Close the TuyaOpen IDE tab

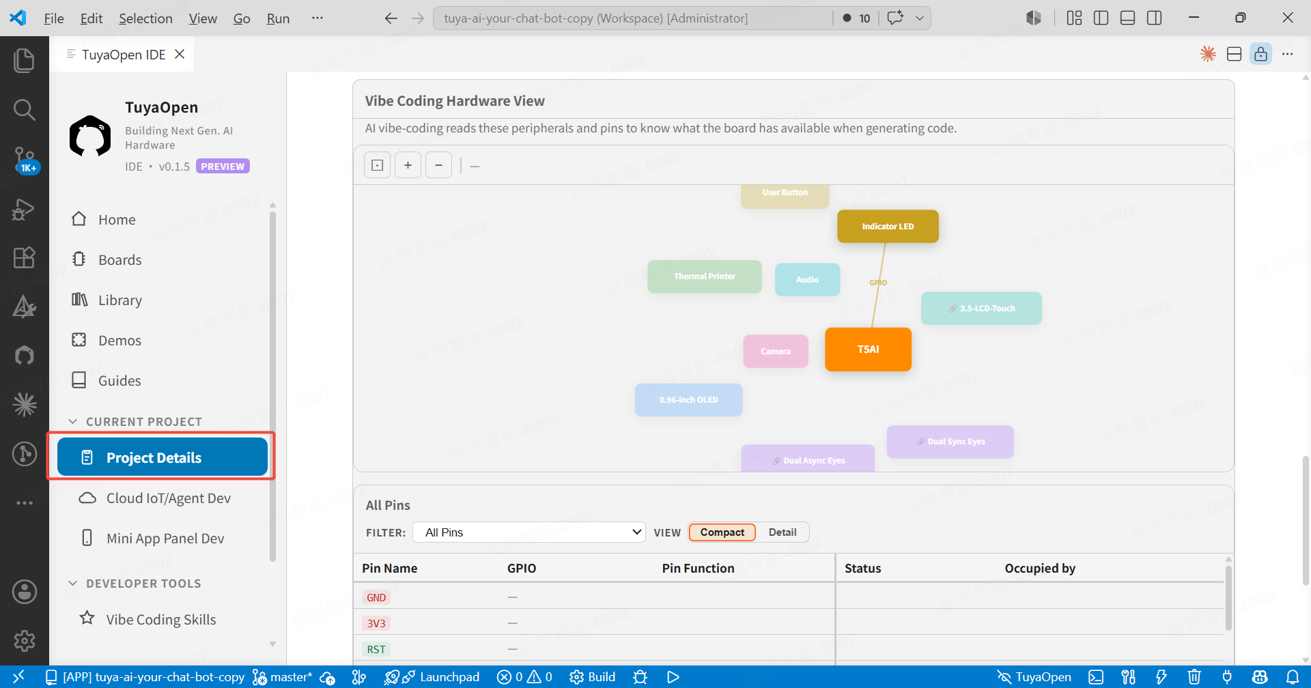(x=180, y=54)
